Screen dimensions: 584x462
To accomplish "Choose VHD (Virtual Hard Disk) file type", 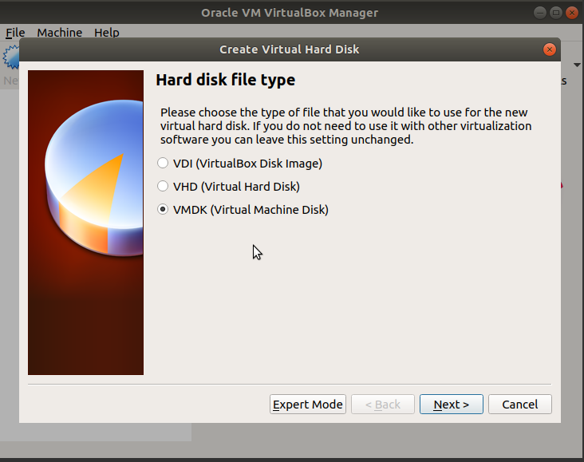I will pos(164,187).
